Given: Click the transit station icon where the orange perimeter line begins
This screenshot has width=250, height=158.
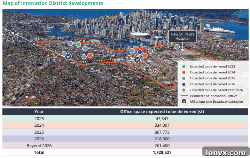Looking at the screenshot, I should coord(34,43).
